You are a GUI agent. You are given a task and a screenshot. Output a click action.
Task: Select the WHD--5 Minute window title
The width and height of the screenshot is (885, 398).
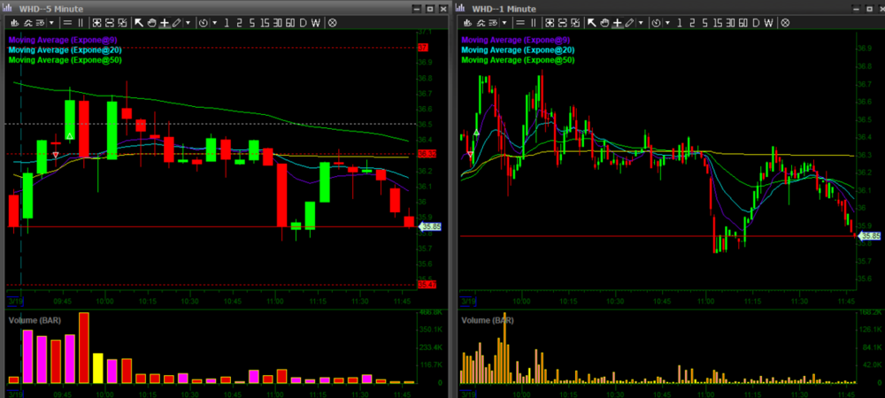click(x=50, y=8)
